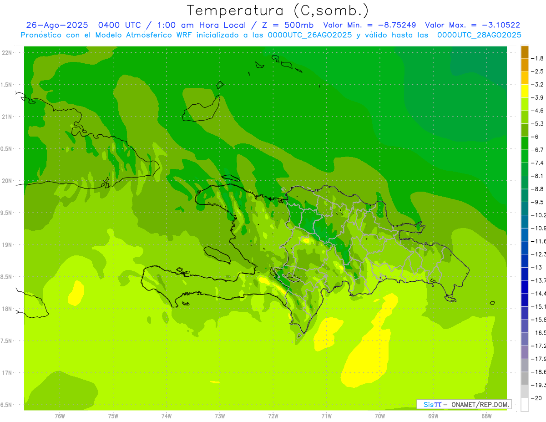The height and width of the screenshot is (422, 546).
Task: Click the 73W longitude axis label
Action: (220, 416)
